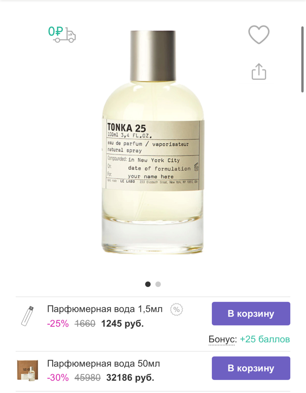Tap the 0₽ delivery cost label

(x=55, y=31)
